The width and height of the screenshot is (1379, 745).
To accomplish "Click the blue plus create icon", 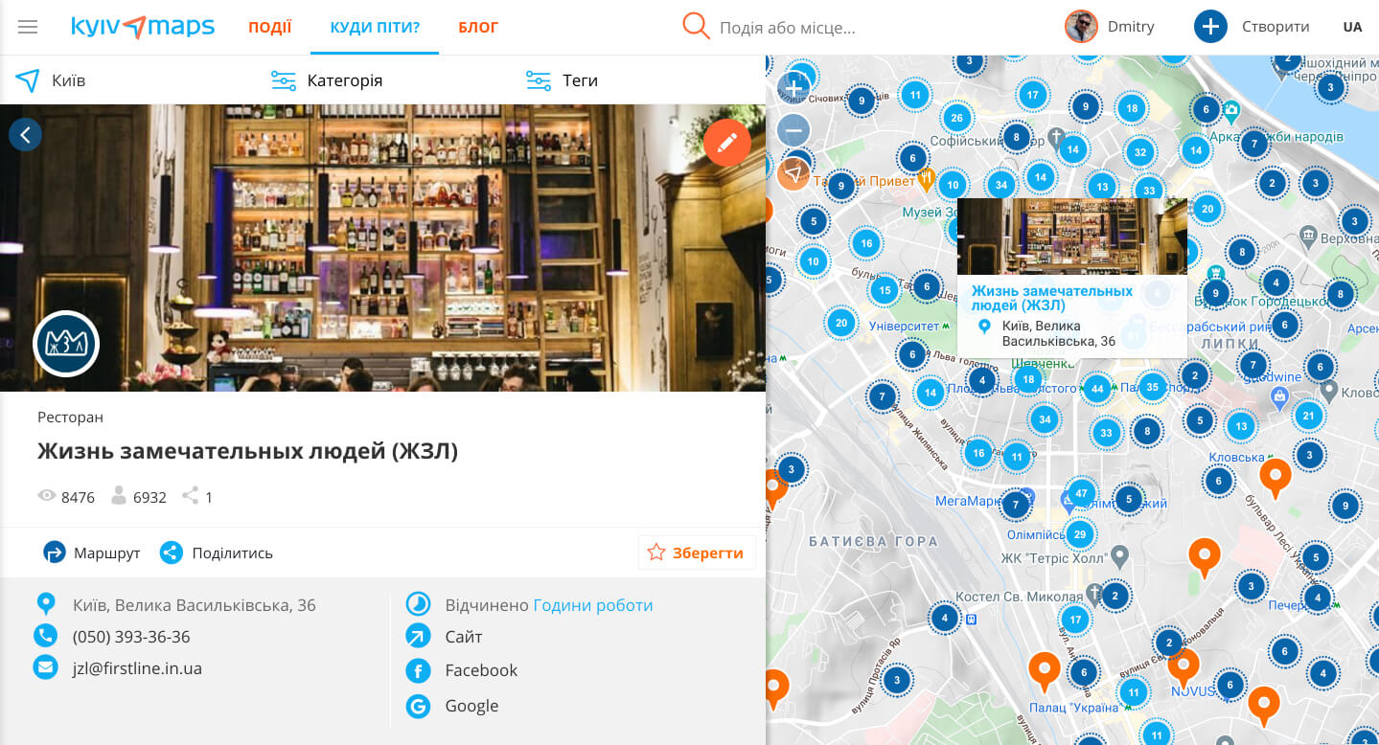I will pyautogui.click(x=1210, y=27).
